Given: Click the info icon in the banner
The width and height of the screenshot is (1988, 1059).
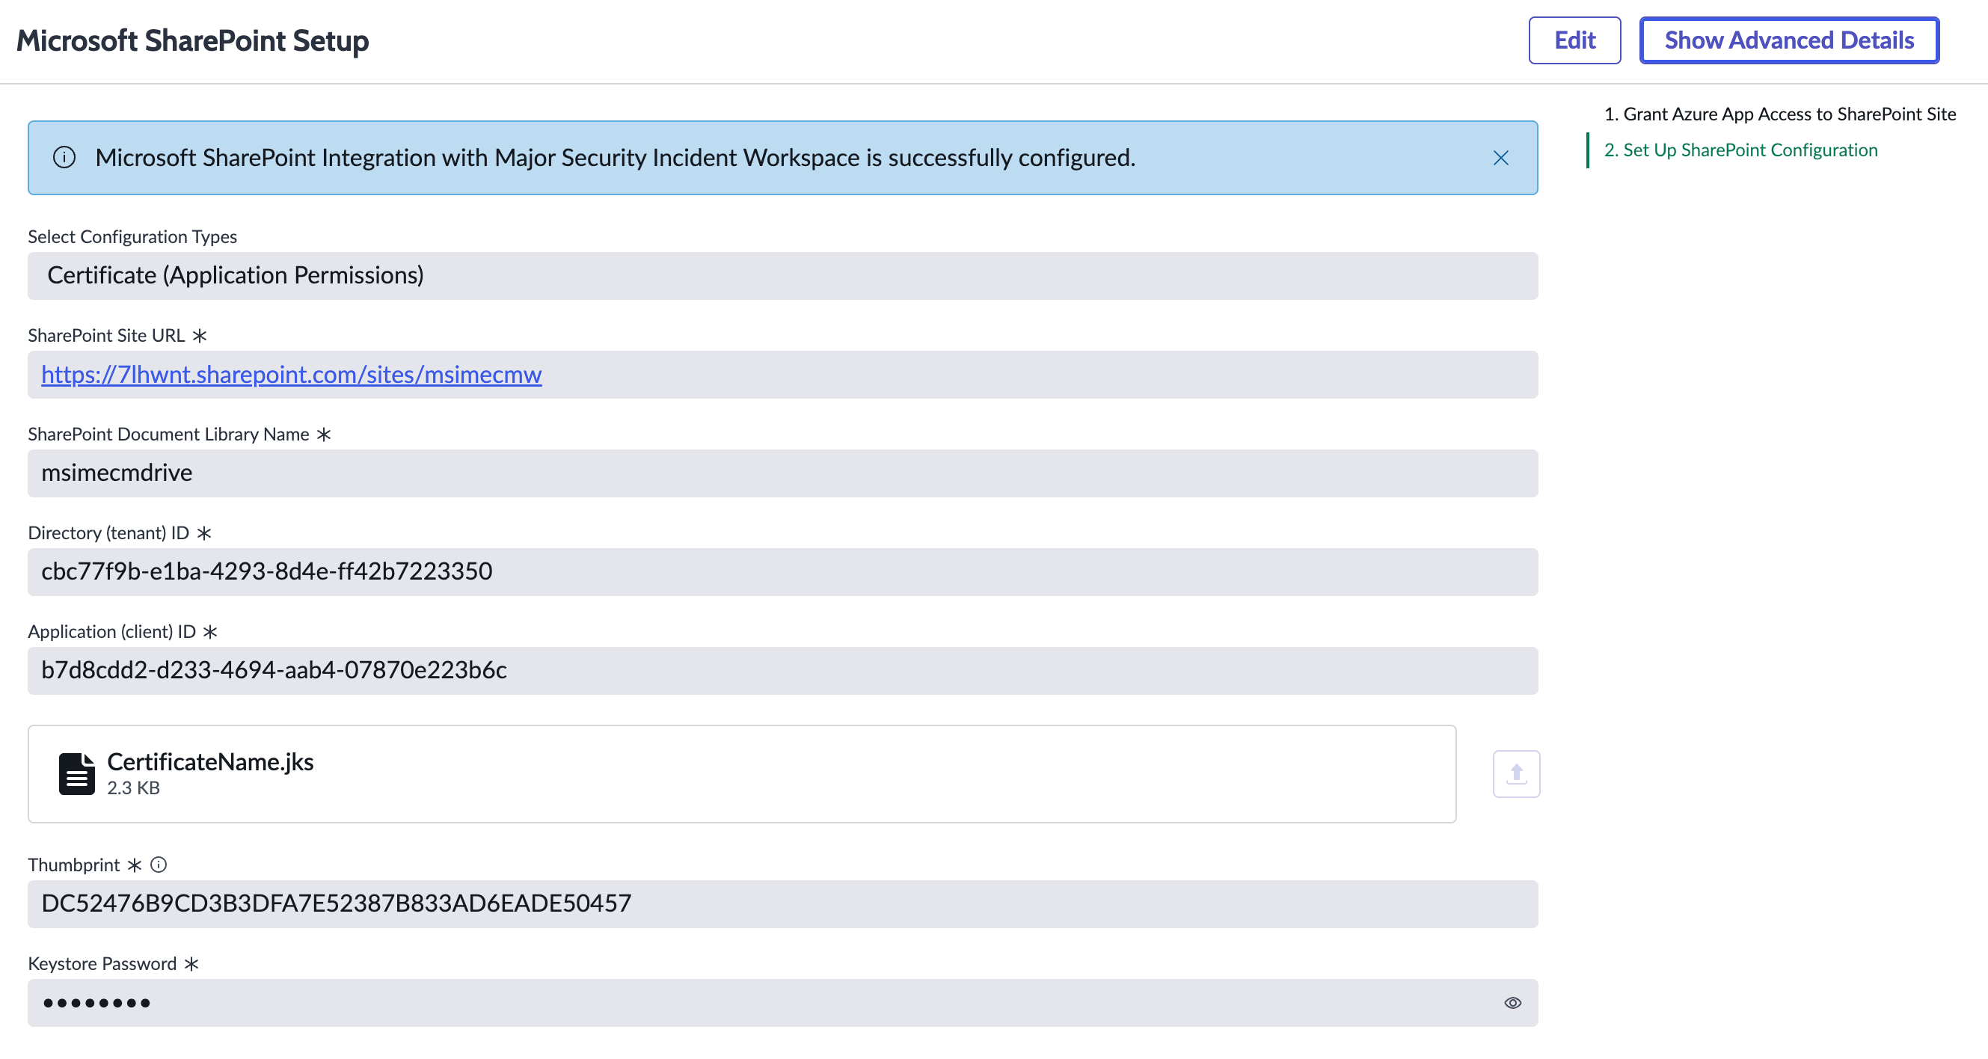Looking at the screenshot, I should [64, 158].
